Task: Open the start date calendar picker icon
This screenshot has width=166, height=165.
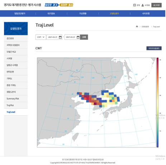Action: (x=60, y=37)
